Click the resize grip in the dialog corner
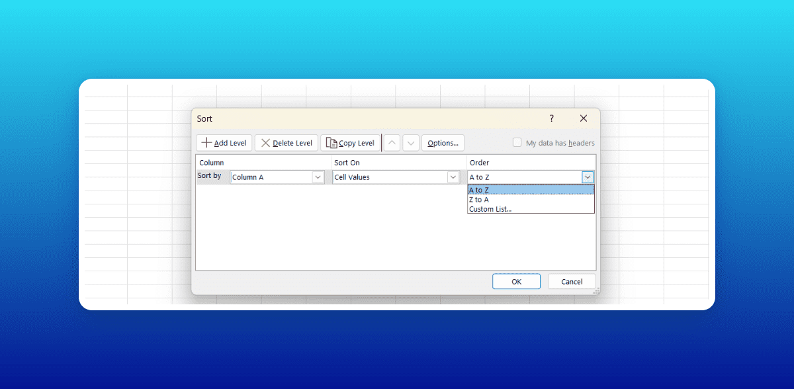Screen dimensions: 794x389 pos(596,291)
